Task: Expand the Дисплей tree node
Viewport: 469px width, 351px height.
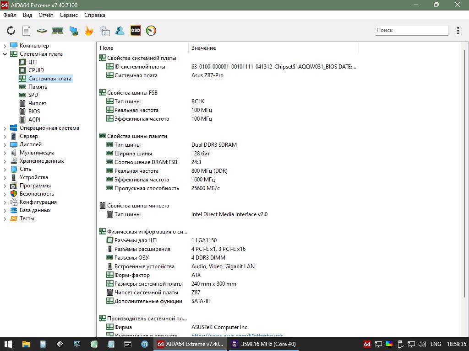Action: point(5,145)
